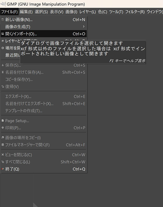
Task: Open the 編集(E) menu
Action: point(26,12)
